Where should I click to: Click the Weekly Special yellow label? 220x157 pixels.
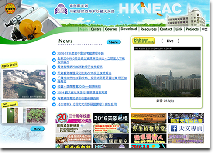tap(10, 65)
